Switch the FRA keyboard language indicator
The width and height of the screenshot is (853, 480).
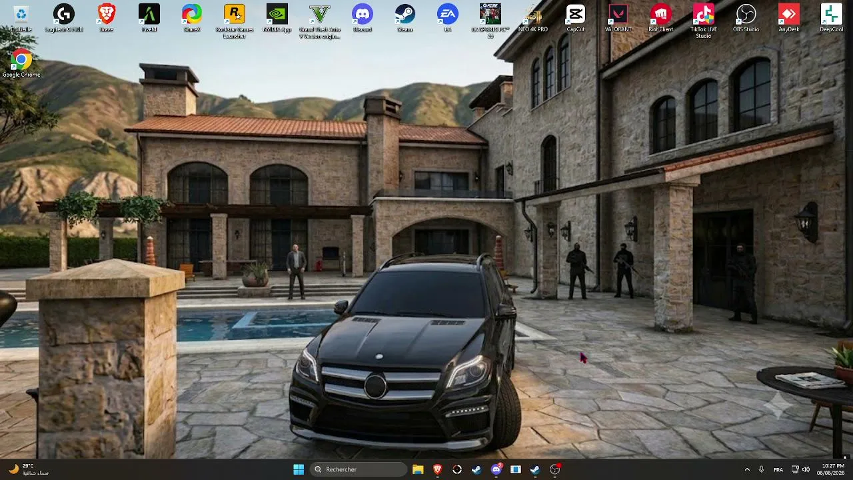778,469
